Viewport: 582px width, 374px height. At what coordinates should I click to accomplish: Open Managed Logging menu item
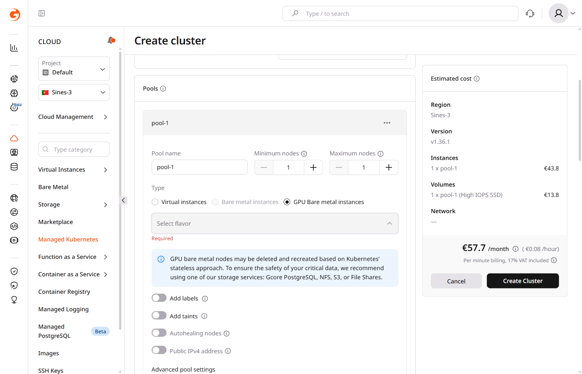[63, 309]
